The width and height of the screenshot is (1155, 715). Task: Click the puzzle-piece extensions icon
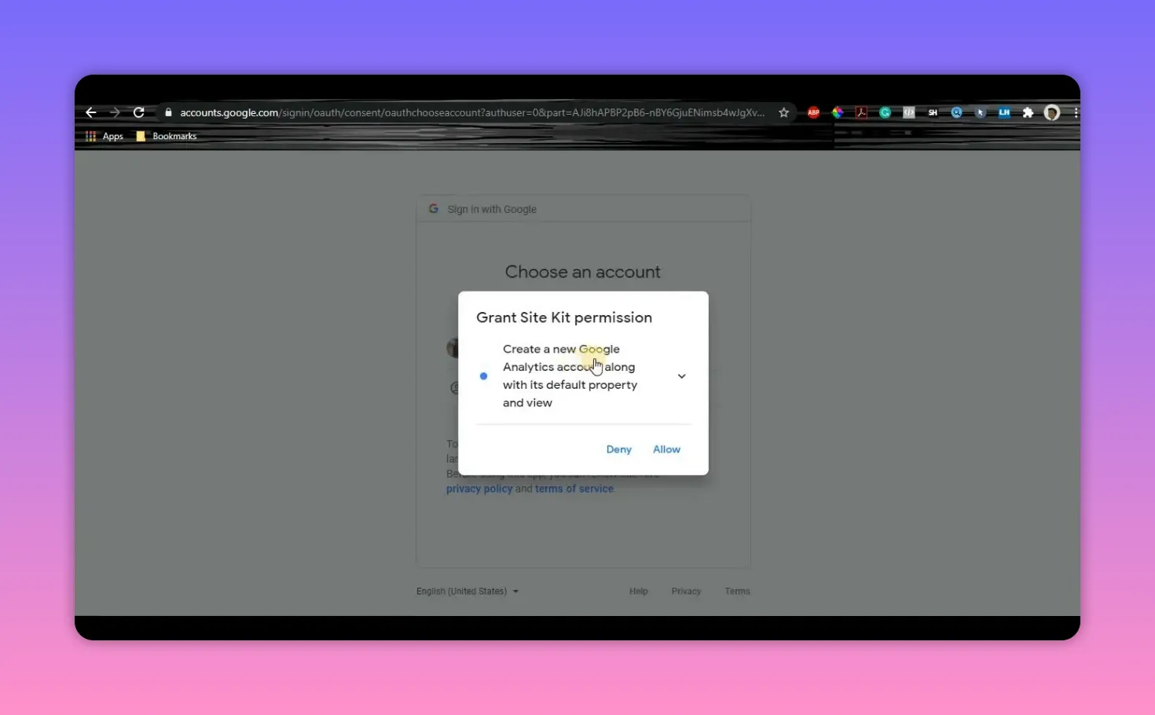pyautogui.click(x=1028, y=112)
